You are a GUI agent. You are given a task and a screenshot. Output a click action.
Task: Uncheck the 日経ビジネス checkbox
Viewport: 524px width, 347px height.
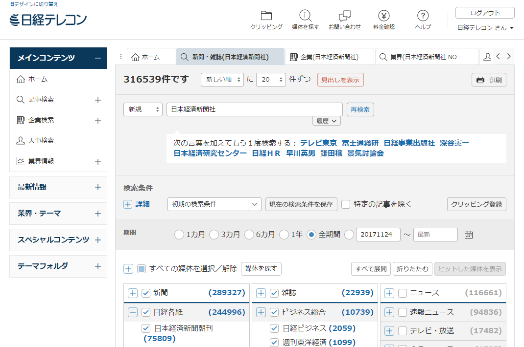point(274,328)
